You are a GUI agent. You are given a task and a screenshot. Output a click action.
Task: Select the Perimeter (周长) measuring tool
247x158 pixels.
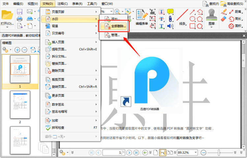pyautogui.click(x=235, y=19)
